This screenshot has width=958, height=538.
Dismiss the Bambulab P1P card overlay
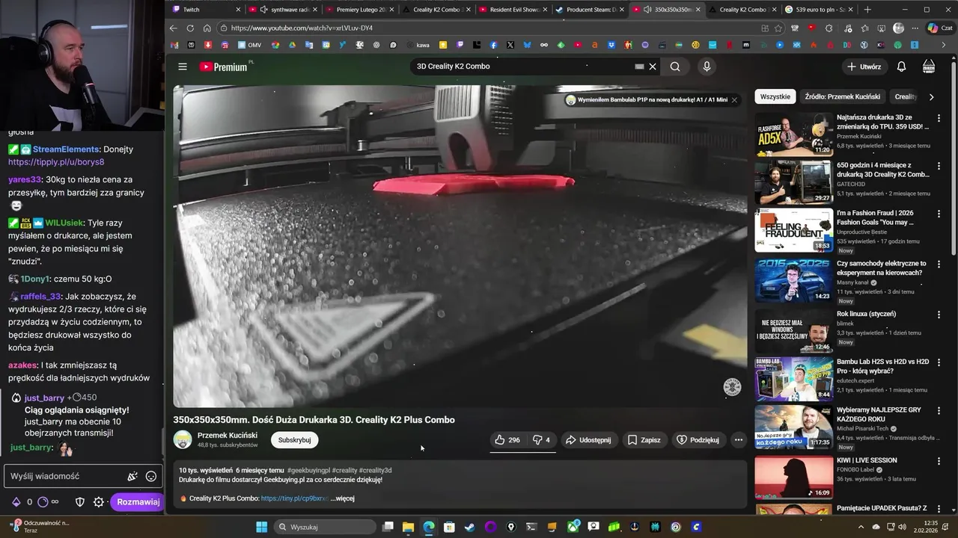pyautogui.click(x=734, y=99)
